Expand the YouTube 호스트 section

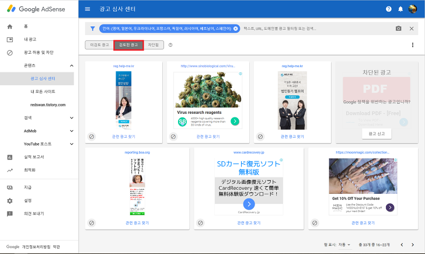(72, 144)
